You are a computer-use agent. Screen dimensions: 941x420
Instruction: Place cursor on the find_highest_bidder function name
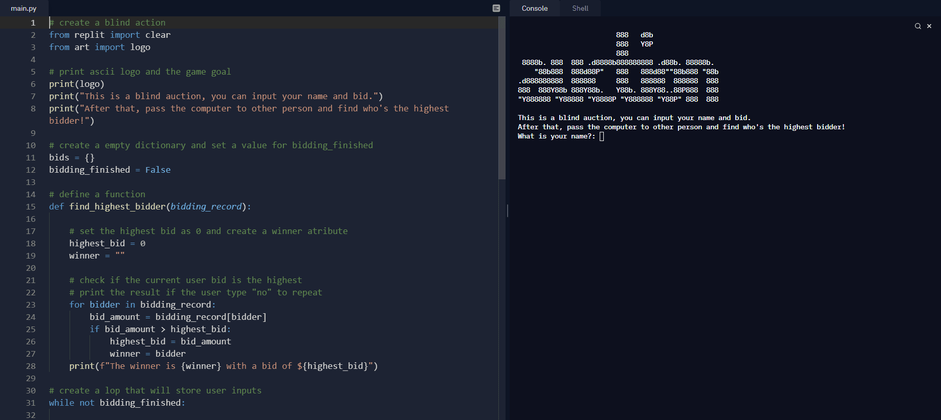coord(117,207)
